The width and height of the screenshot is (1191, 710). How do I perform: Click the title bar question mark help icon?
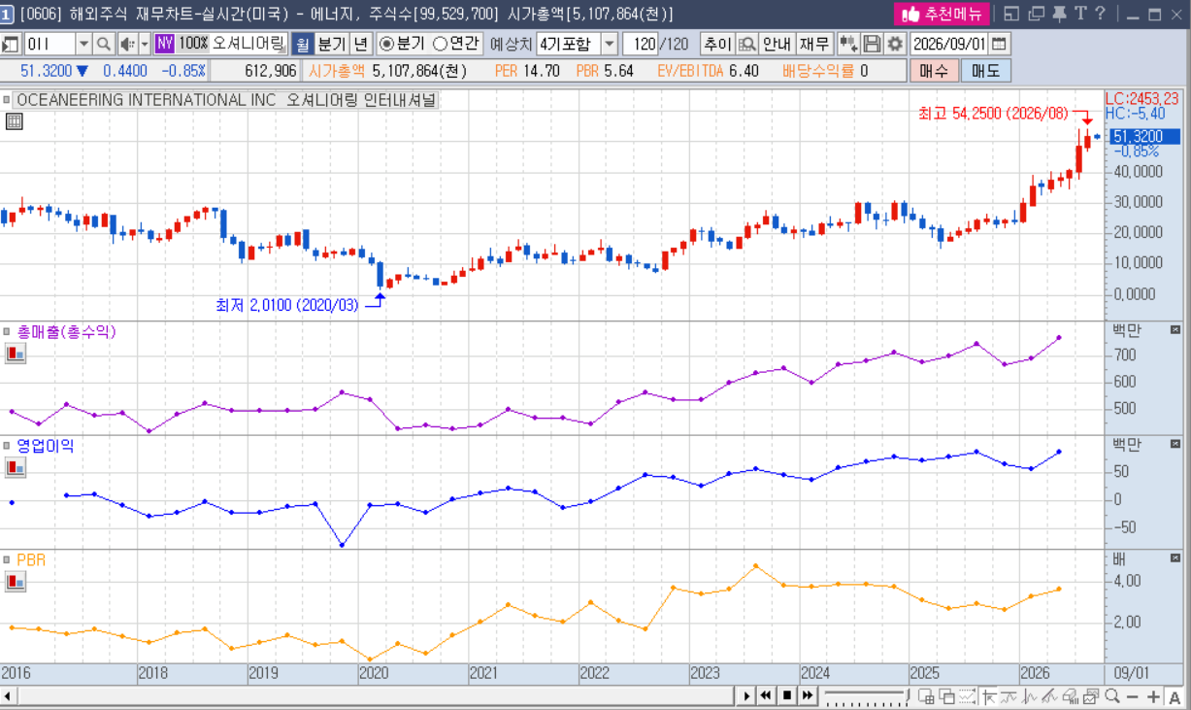1099,14
